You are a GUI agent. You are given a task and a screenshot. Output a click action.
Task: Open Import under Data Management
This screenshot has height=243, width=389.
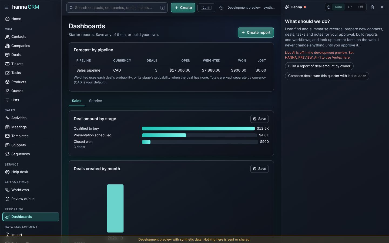pyautogui.click(x=31, y=235)
